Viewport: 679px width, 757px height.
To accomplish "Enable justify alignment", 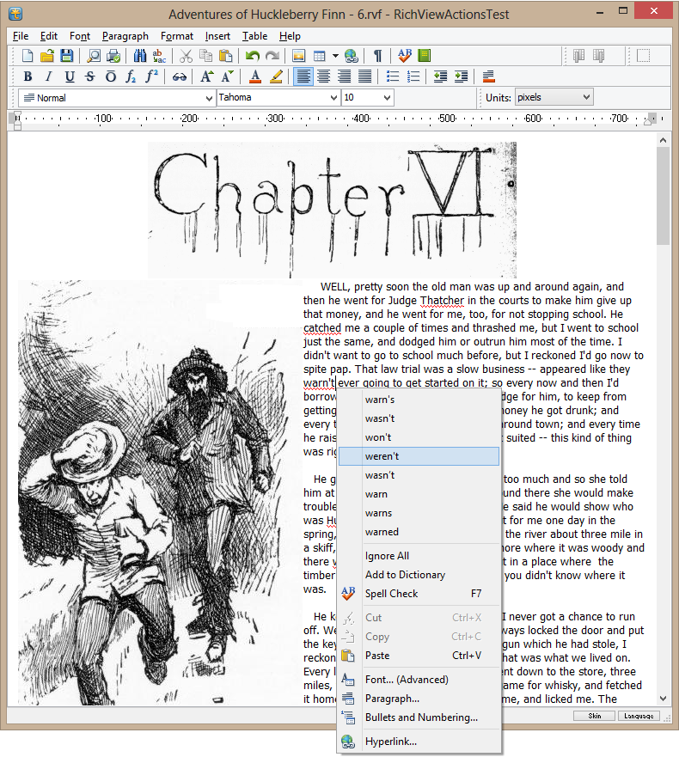I will (364, 76).
